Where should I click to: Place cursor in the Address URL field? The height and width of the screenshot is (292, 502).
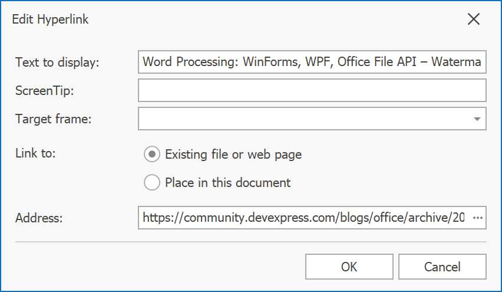pos(303,218)
